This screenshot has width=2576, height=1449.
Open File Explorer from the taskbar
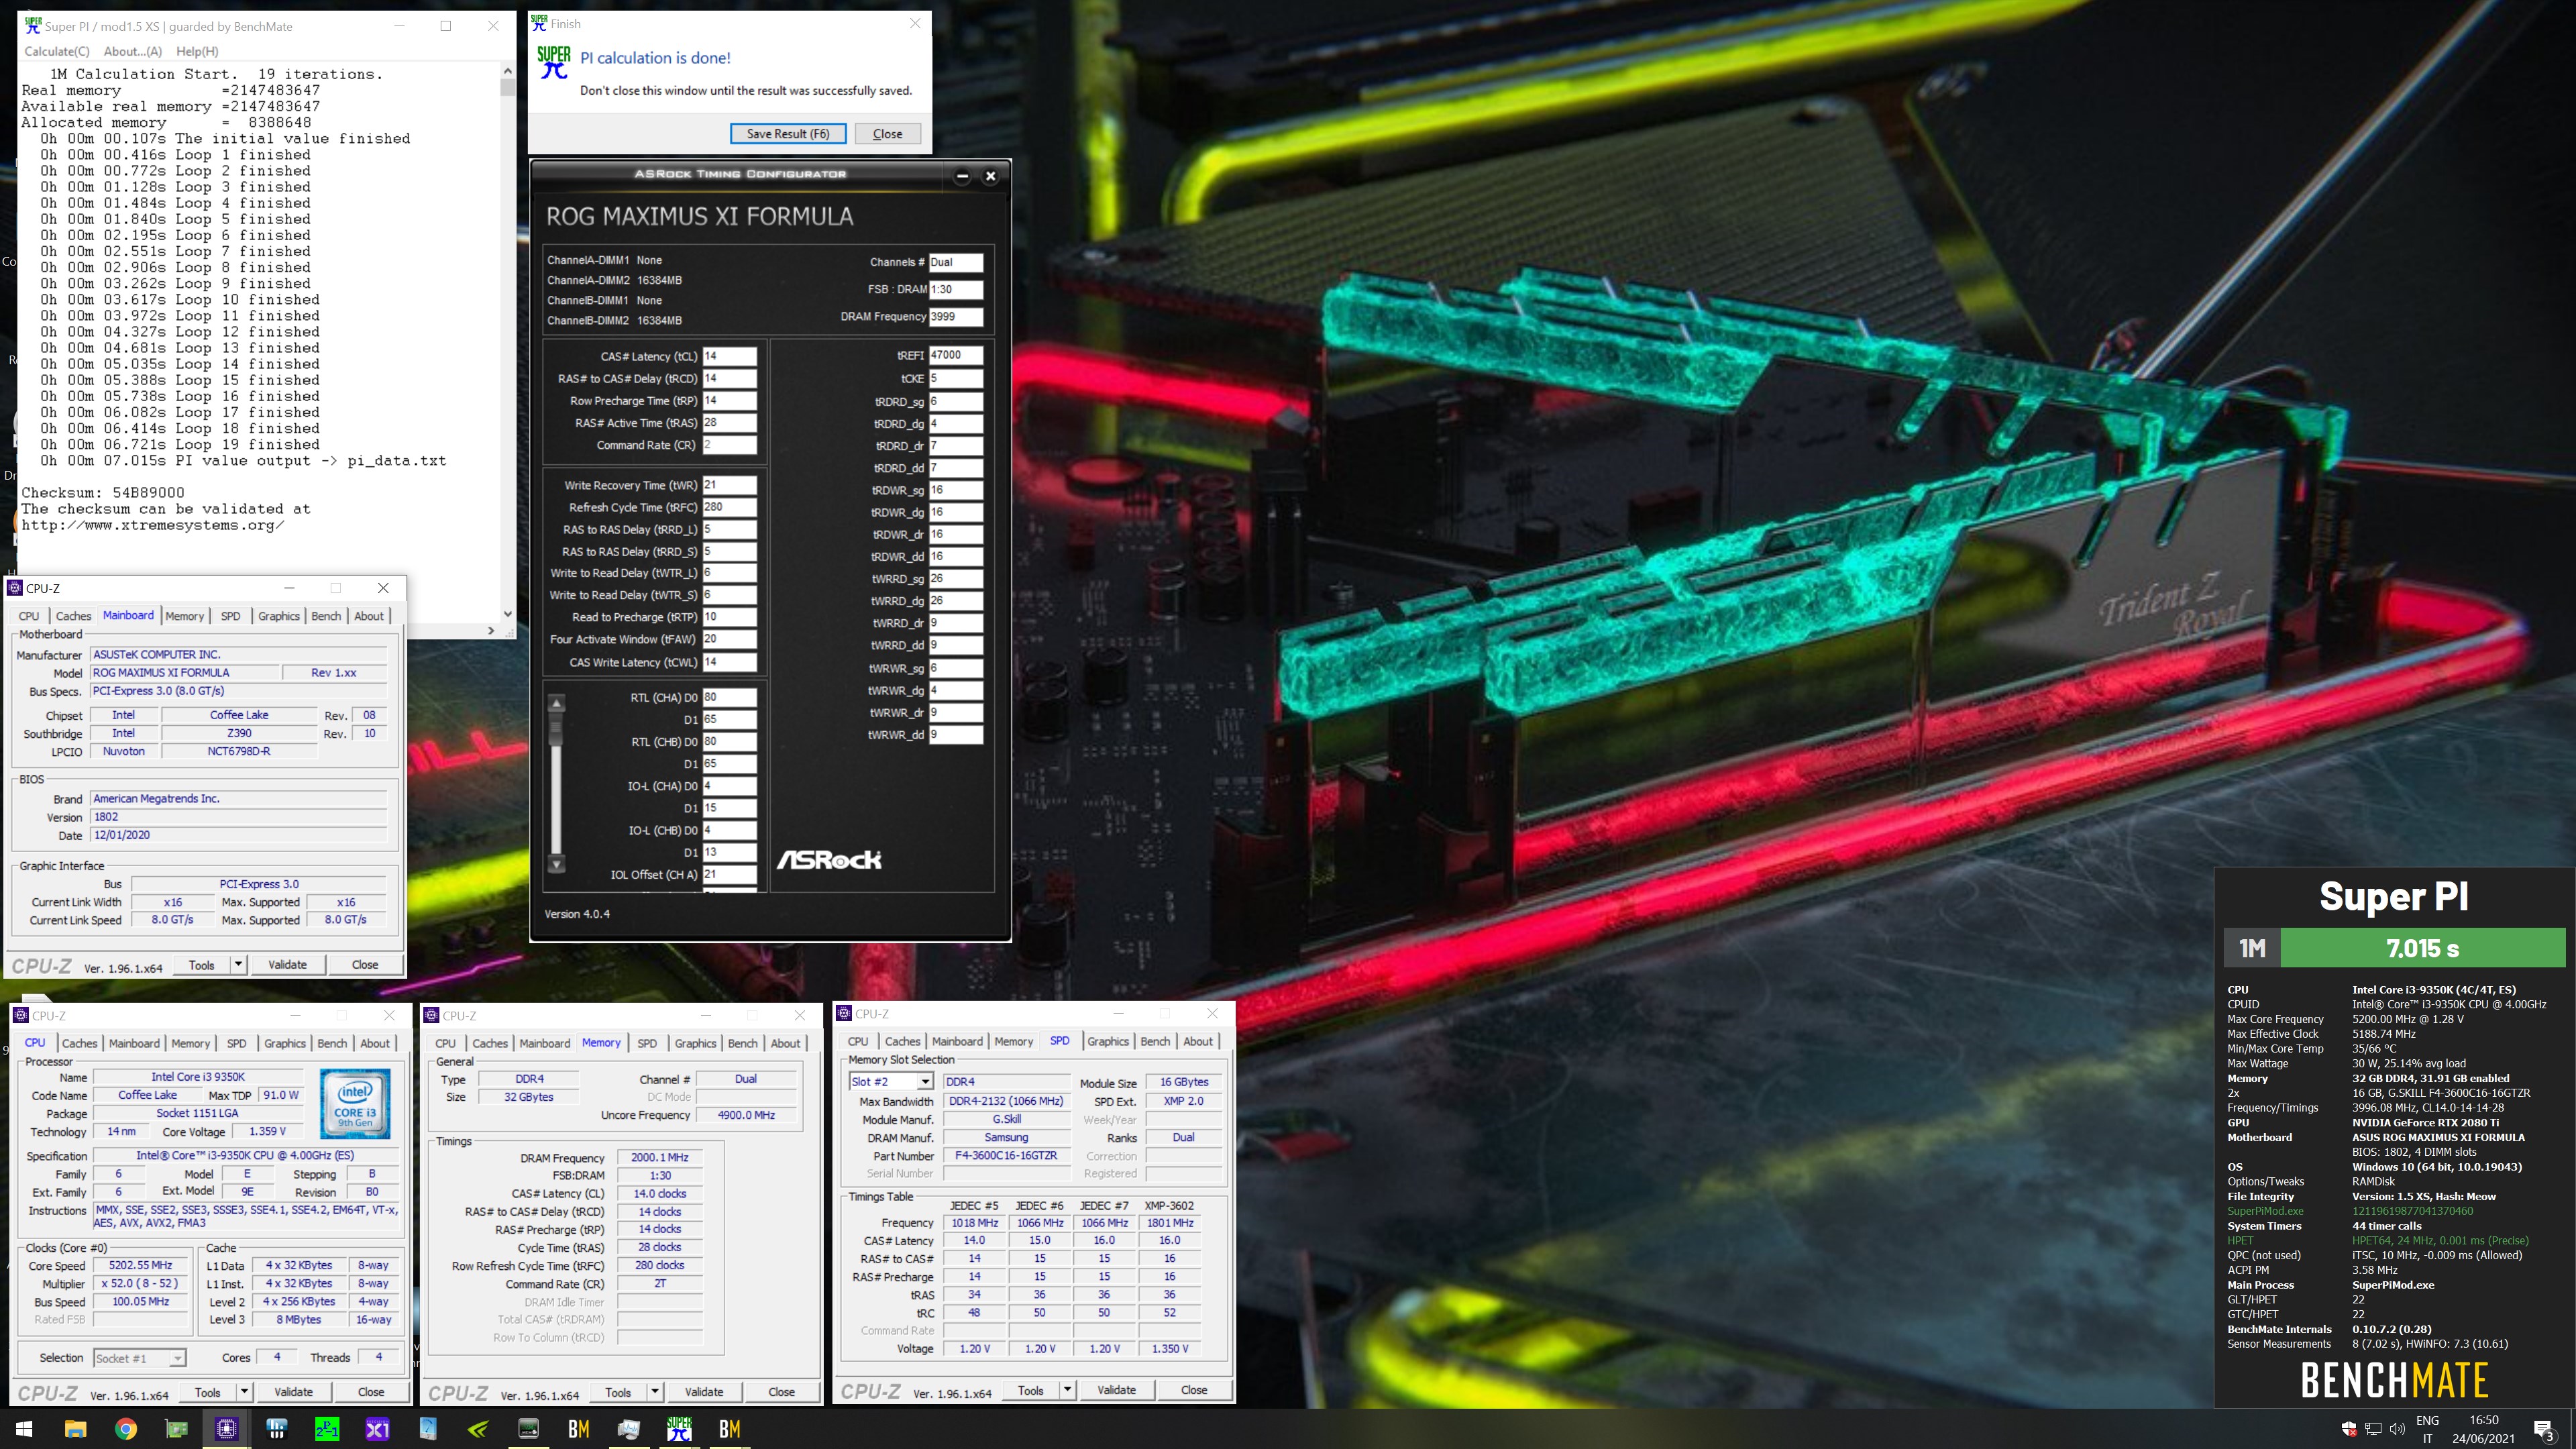(75, 1429)
